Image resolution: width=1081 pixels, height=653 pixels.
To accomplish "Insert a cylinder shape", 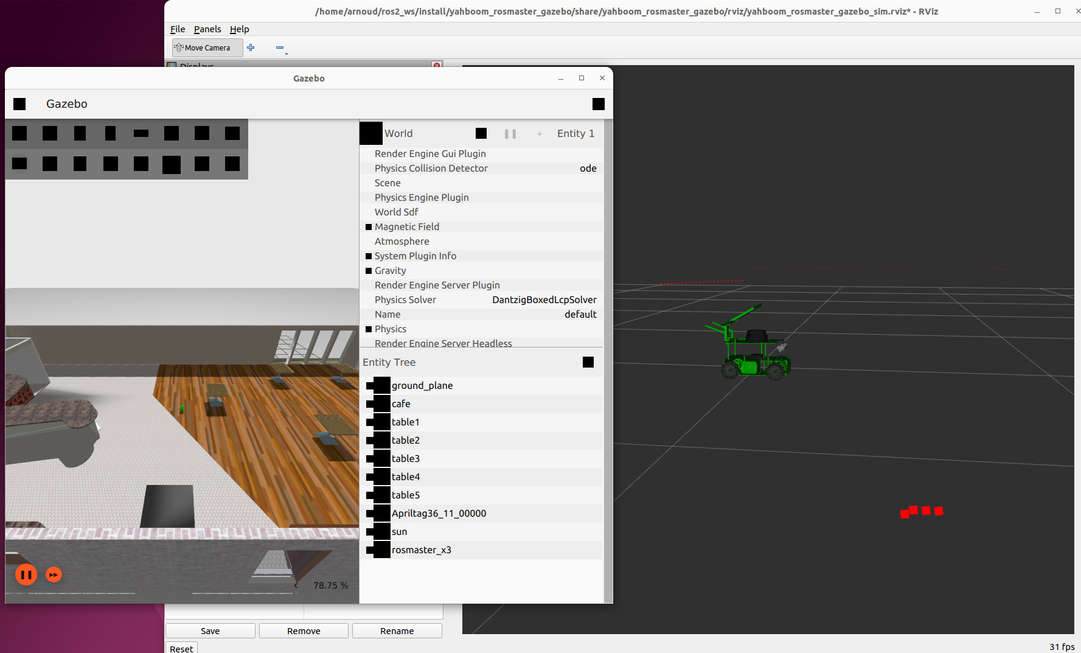I will [80, 133].
